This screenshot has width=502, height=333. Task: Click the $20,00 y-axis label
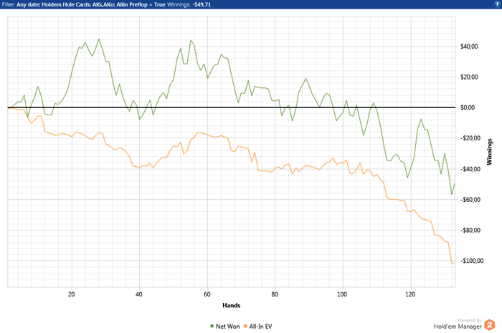tap(469, 77)
